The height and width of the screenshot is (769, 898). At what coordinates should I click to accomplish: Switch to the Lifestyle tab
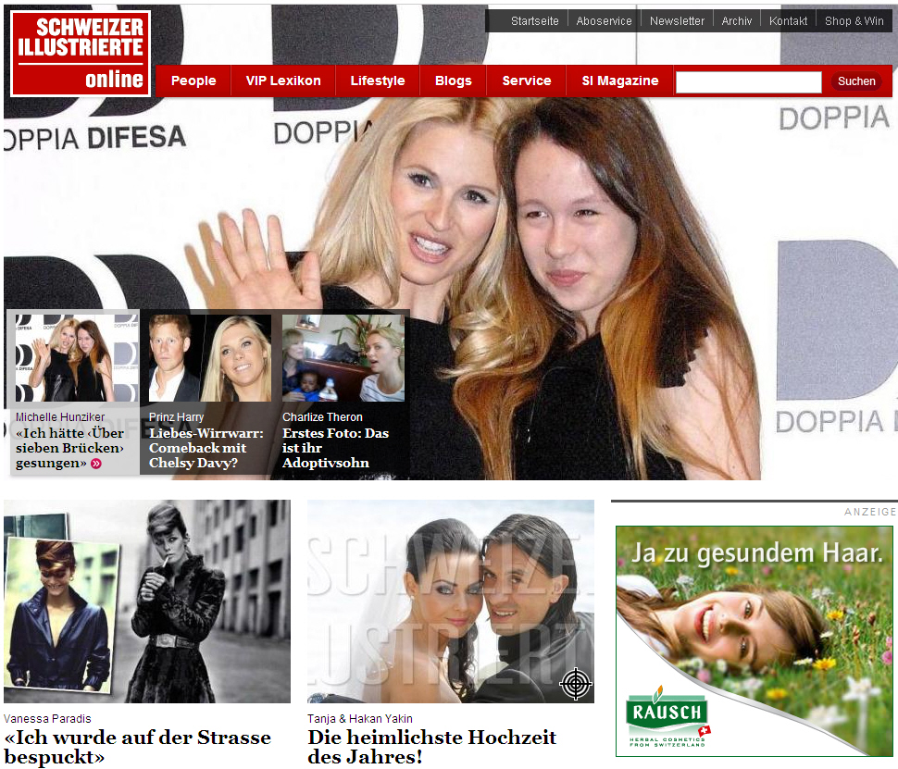tap(378, 81)
